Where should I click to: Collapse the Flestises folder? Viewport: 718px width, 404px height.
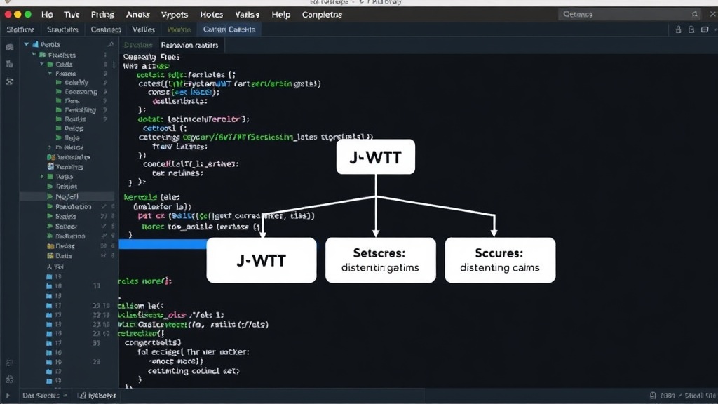[34, 55]
